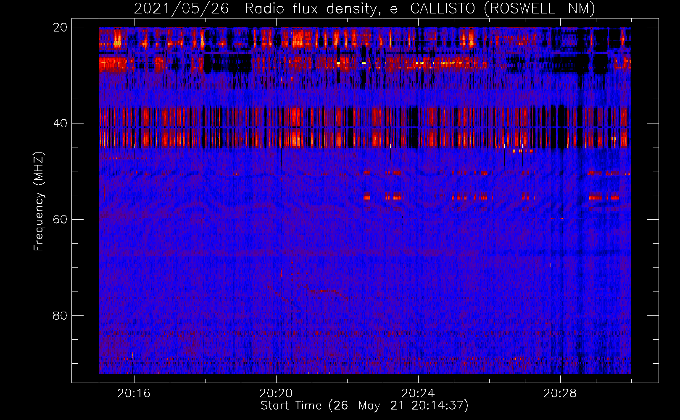The image size is (680, 420).
Task: Click the 80 MHz frequency tick label
Action: 60,316
